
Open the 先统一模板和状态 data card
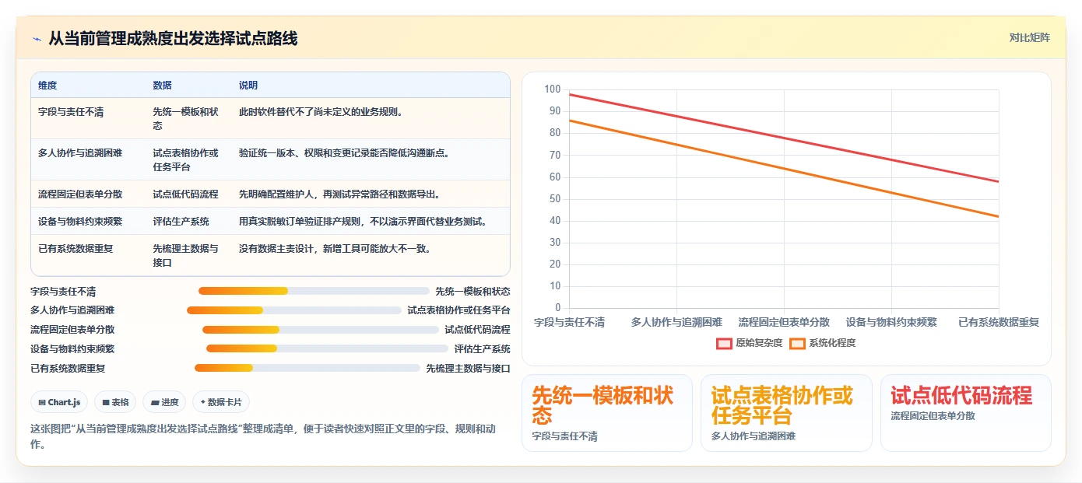coord(606,413)
